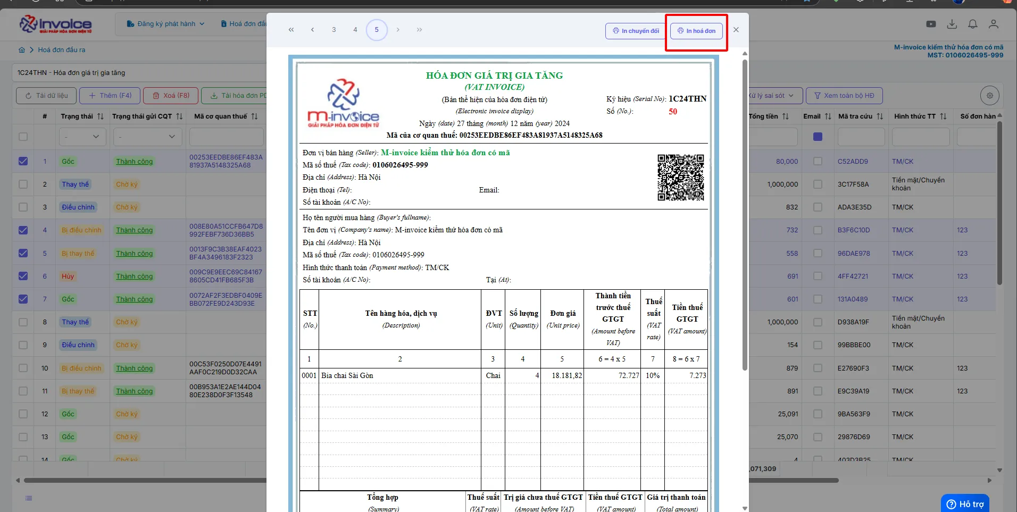Toggle the Email column filter checkbox
Image resolution: width=1017 pixels, height=512 pixels.
click(818, 137)
